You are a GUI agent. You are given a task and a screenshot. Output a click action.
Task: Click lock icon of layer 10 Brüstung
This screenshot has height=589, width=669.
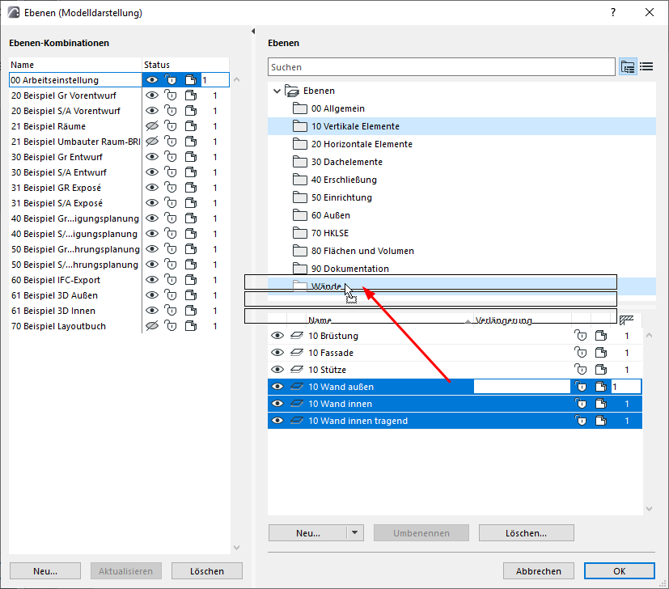point(580,336)
